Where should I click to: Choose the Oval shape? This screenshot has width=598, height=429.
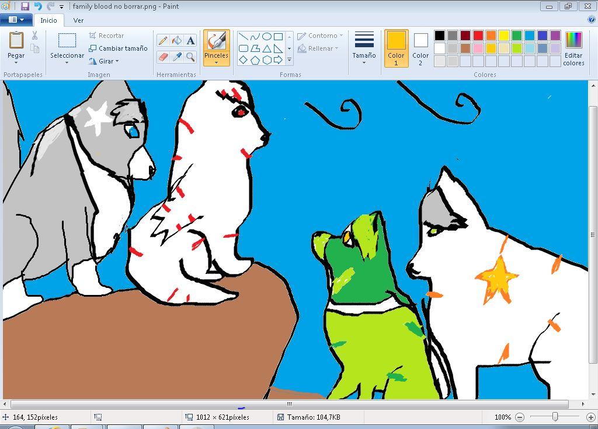(267, 37)
